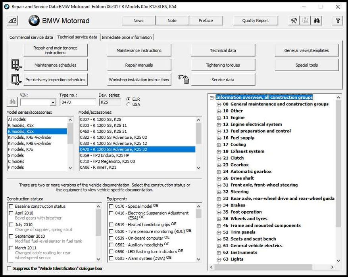Click the BMW roundel logo
Screen dimensions: 348x277
coord(34,21)
